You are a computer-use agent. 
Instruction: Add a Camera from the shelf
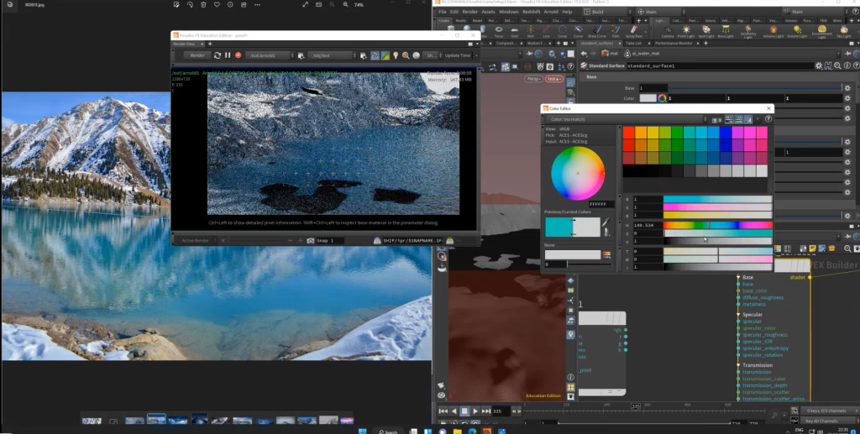point(668,31)
